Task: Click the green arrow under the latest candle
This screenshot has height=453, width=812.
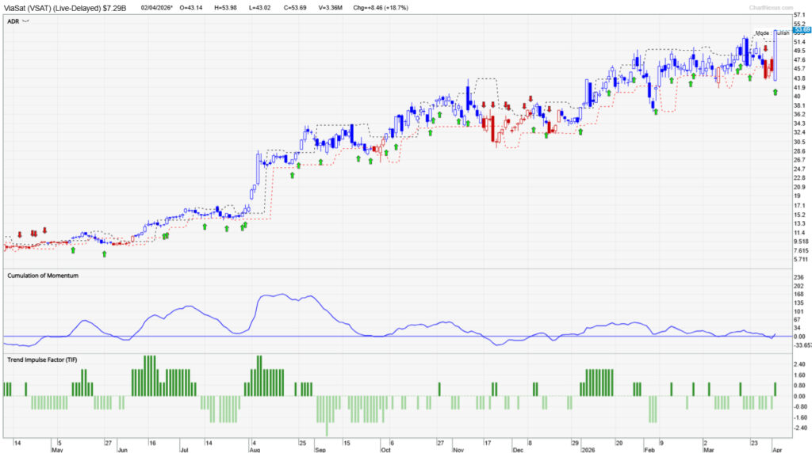Action: click(776, 92)
